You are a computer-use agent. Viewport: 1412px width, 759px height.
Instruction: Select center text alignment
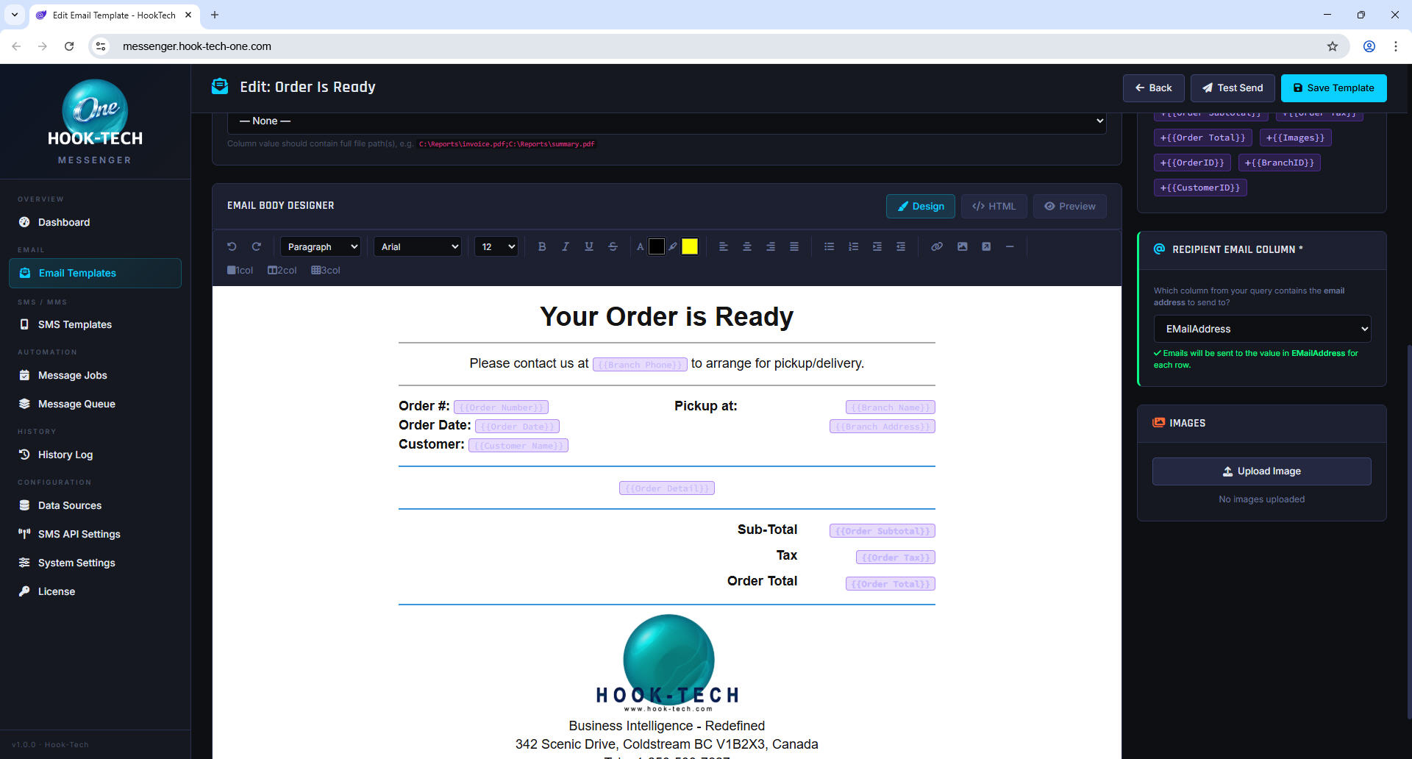point(747,246)
